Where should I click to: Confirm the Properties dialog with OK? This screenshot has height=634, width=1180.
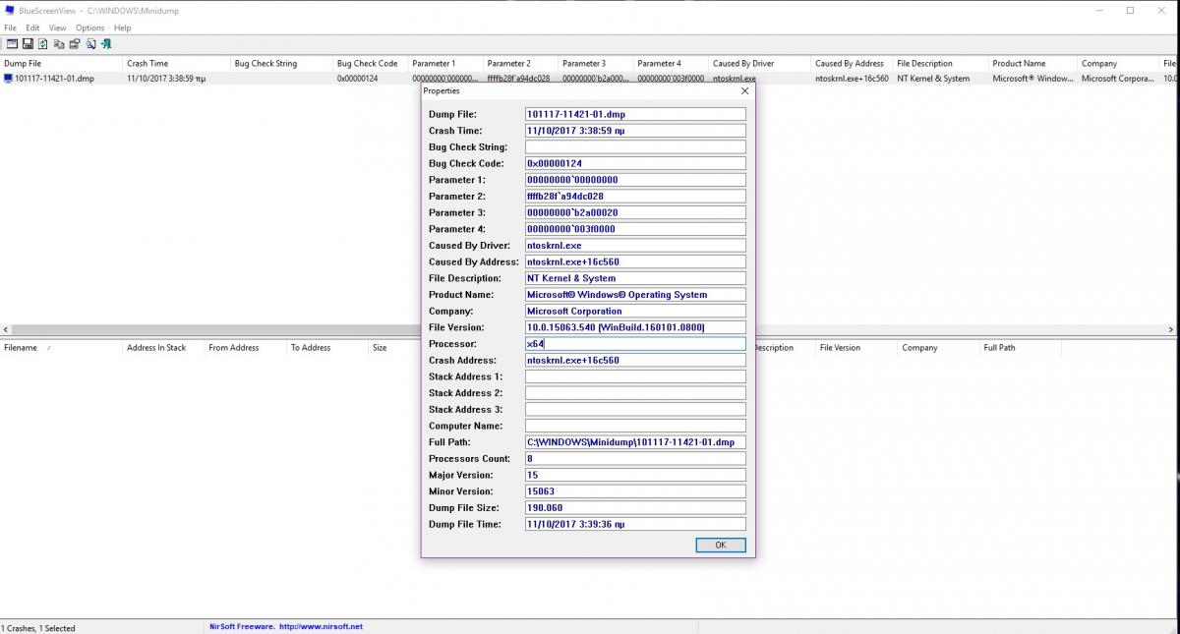720,545
